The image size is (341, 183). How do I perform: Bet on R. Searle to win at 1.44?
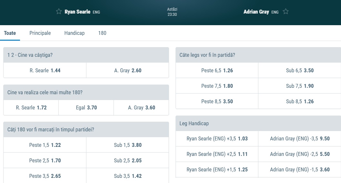(45, 70)
